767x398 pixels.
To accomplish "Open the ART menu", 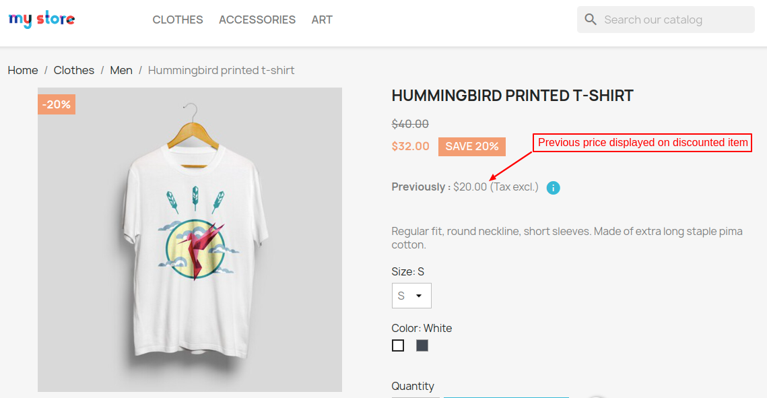I will coord(322,20).
